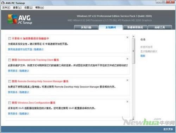Open the 设置(S) menu
The image size is (176, 133).
29,8
